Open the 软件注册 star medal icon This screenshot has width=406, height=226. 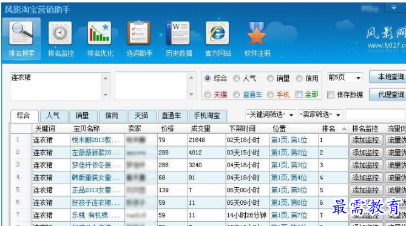(x=256, y=33)
